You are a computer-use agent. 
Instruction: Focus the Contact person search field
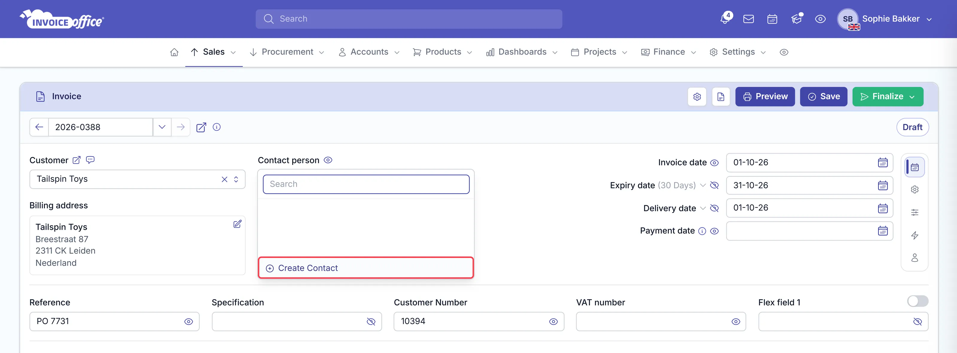(366, 184)
